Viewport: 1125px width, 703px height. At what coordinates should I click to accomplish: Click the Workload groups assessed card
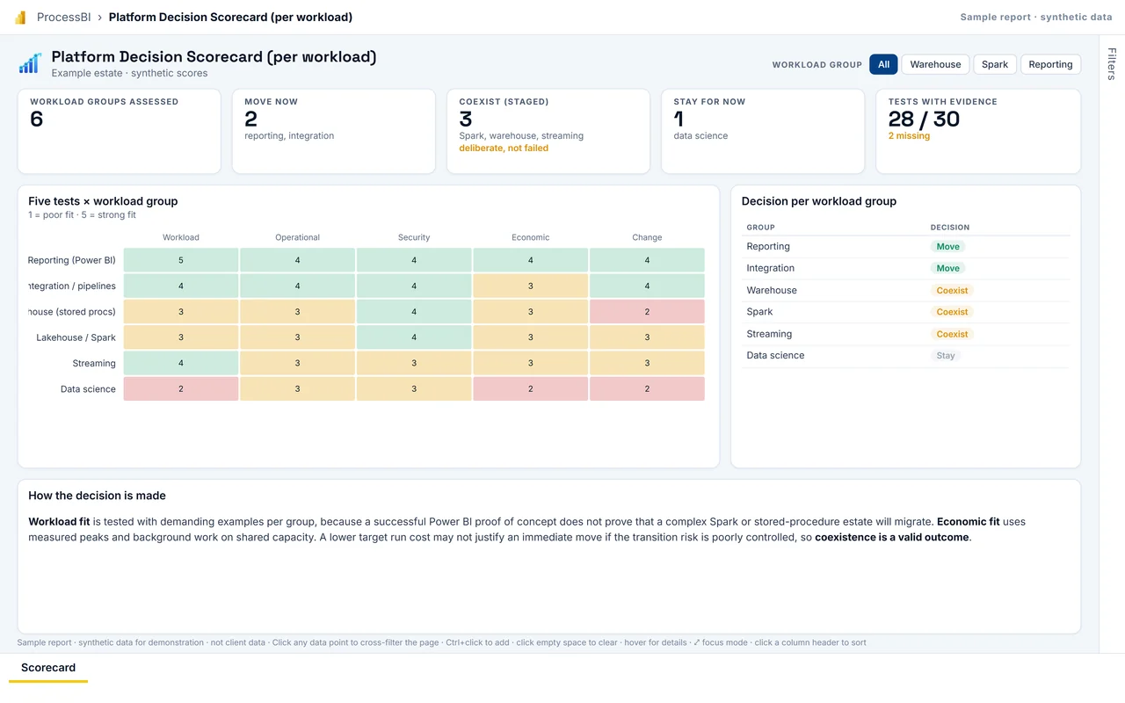click(x=120, y=131)
